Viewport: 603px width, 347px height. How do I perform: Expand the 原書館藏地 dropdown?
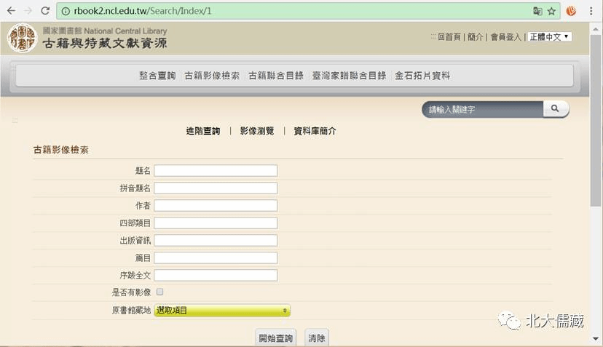pos(221,311)
